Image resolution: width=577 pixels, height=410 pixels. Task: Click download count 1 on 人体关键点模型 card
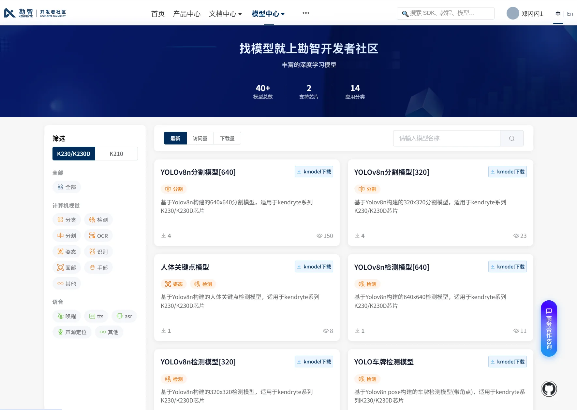[166, 331]
